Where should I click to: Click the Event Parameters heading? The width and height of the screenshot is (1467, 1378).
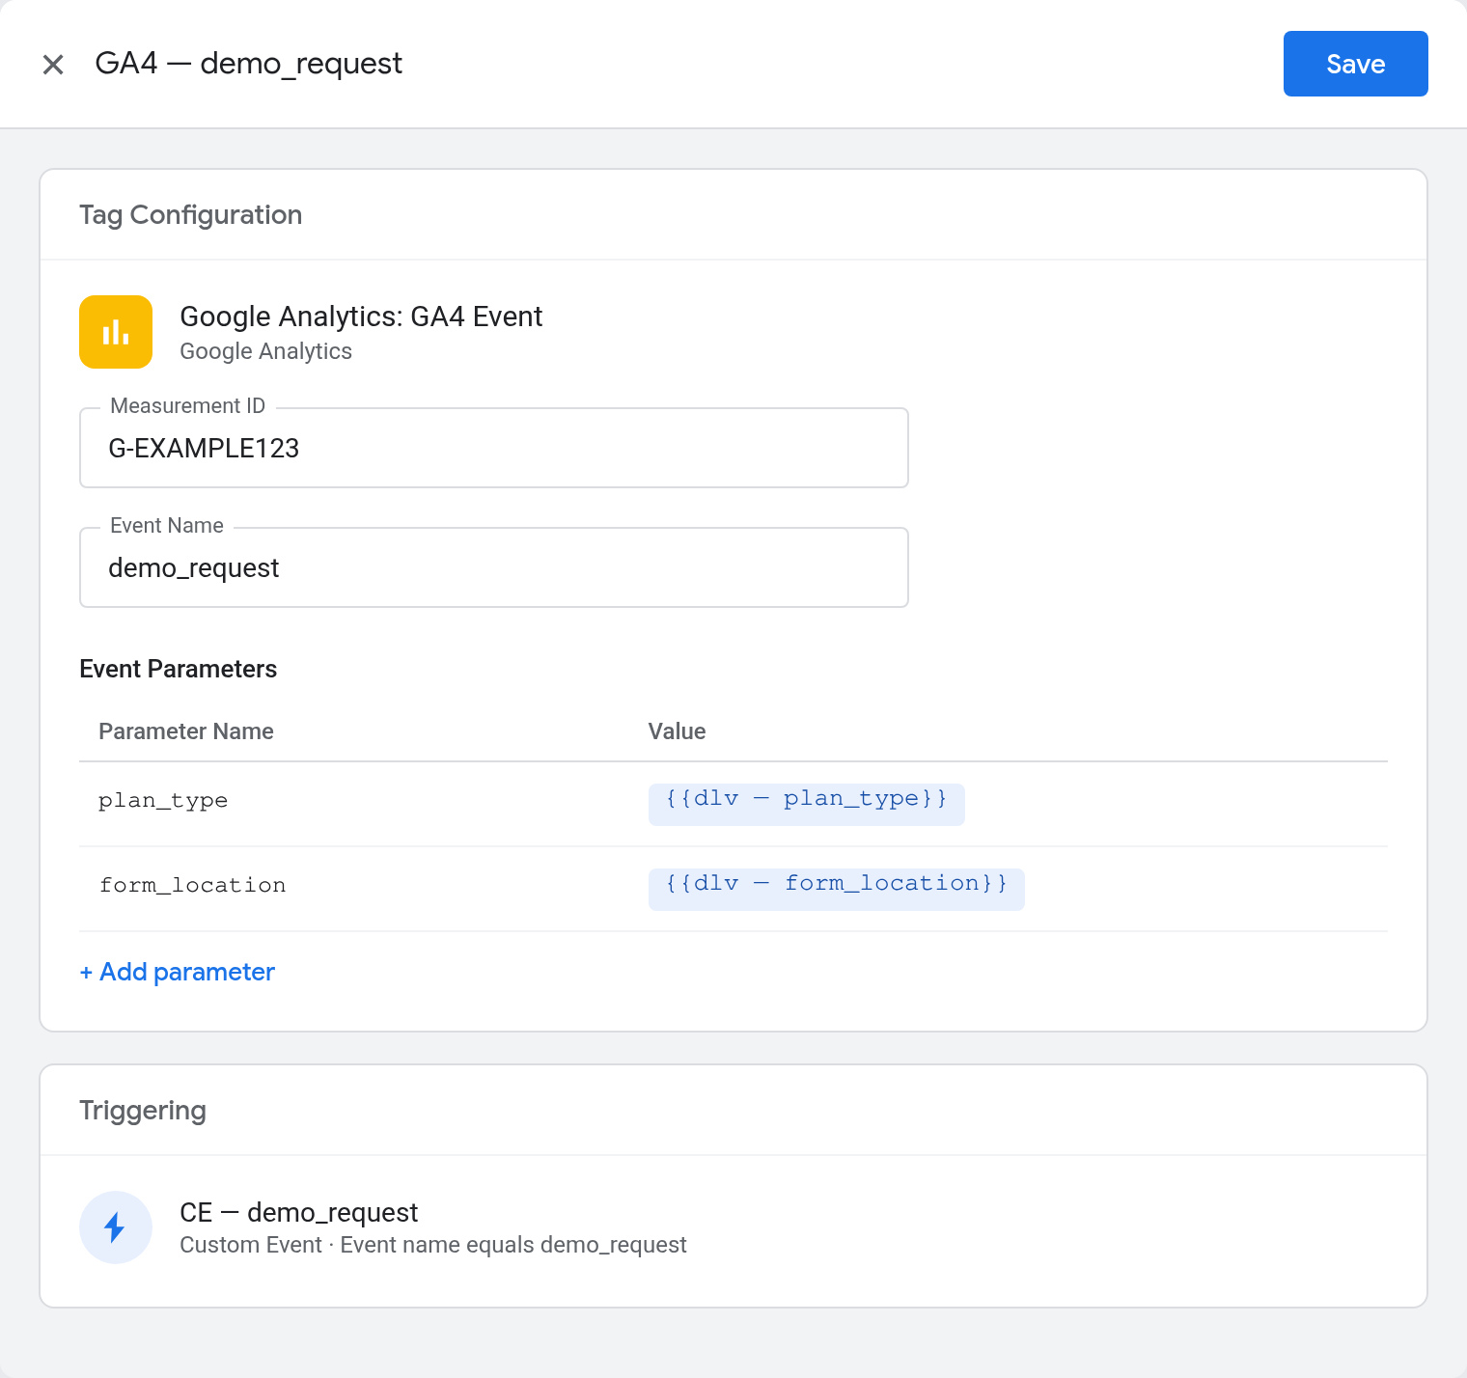179,669
